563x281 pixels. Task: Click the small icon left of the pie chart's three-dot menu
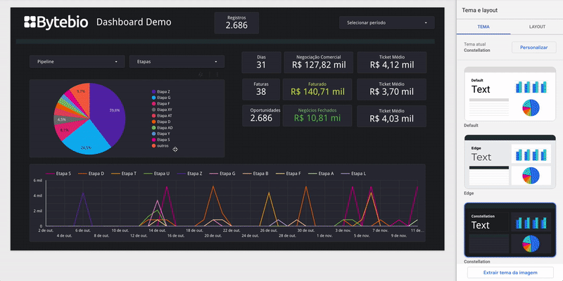click(201, 74)
